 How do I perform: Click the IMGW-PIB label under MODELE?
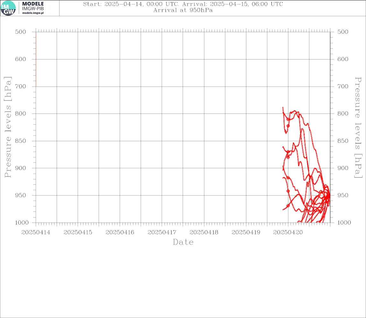tap(33, 9)
